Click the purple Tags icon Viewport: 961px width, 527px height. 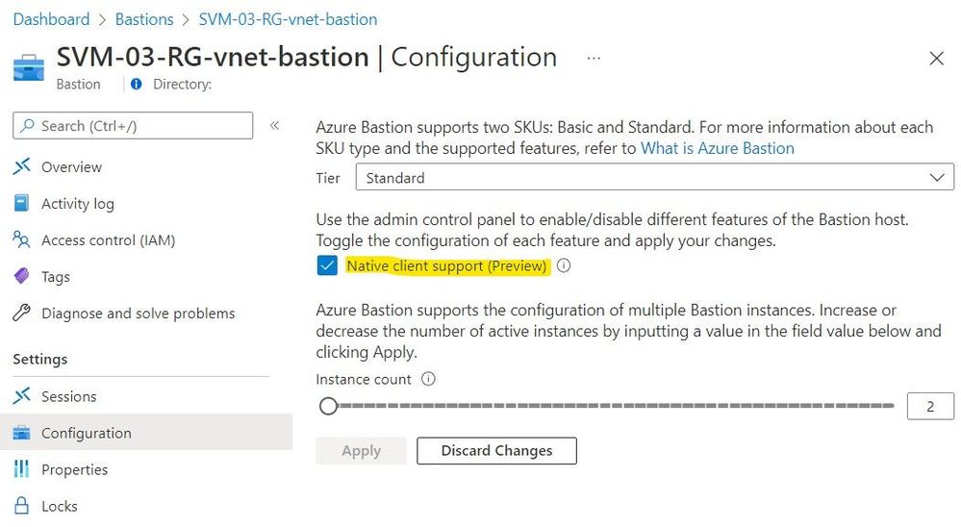pyautogui.click(x=21, y=276)
